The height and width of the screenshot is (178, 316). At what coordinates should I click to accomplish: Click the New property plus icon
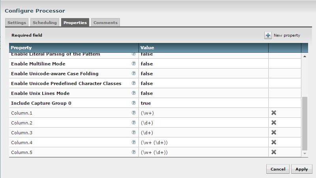coord(268,35)
